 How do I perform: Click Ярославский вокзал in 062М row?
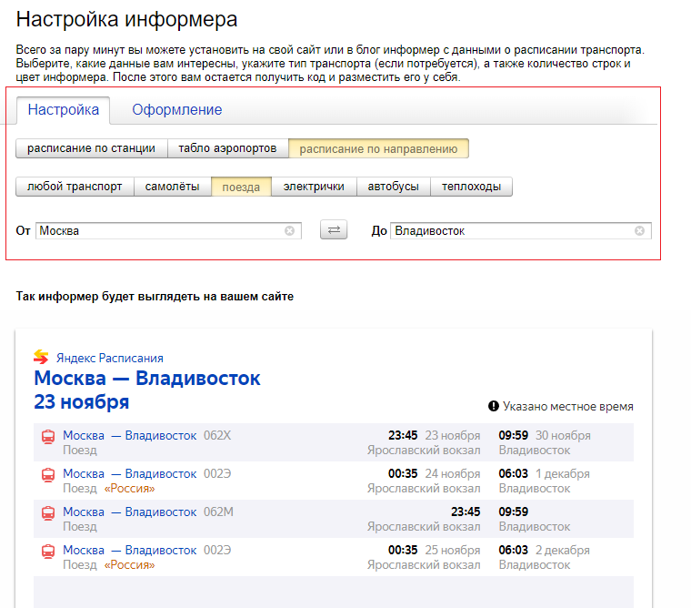[424, 527]
